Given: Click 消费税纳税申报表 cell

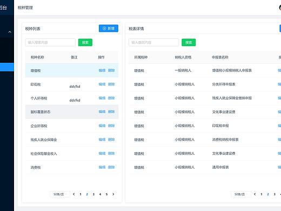Looking at the screenshot, I should (225, 140).
